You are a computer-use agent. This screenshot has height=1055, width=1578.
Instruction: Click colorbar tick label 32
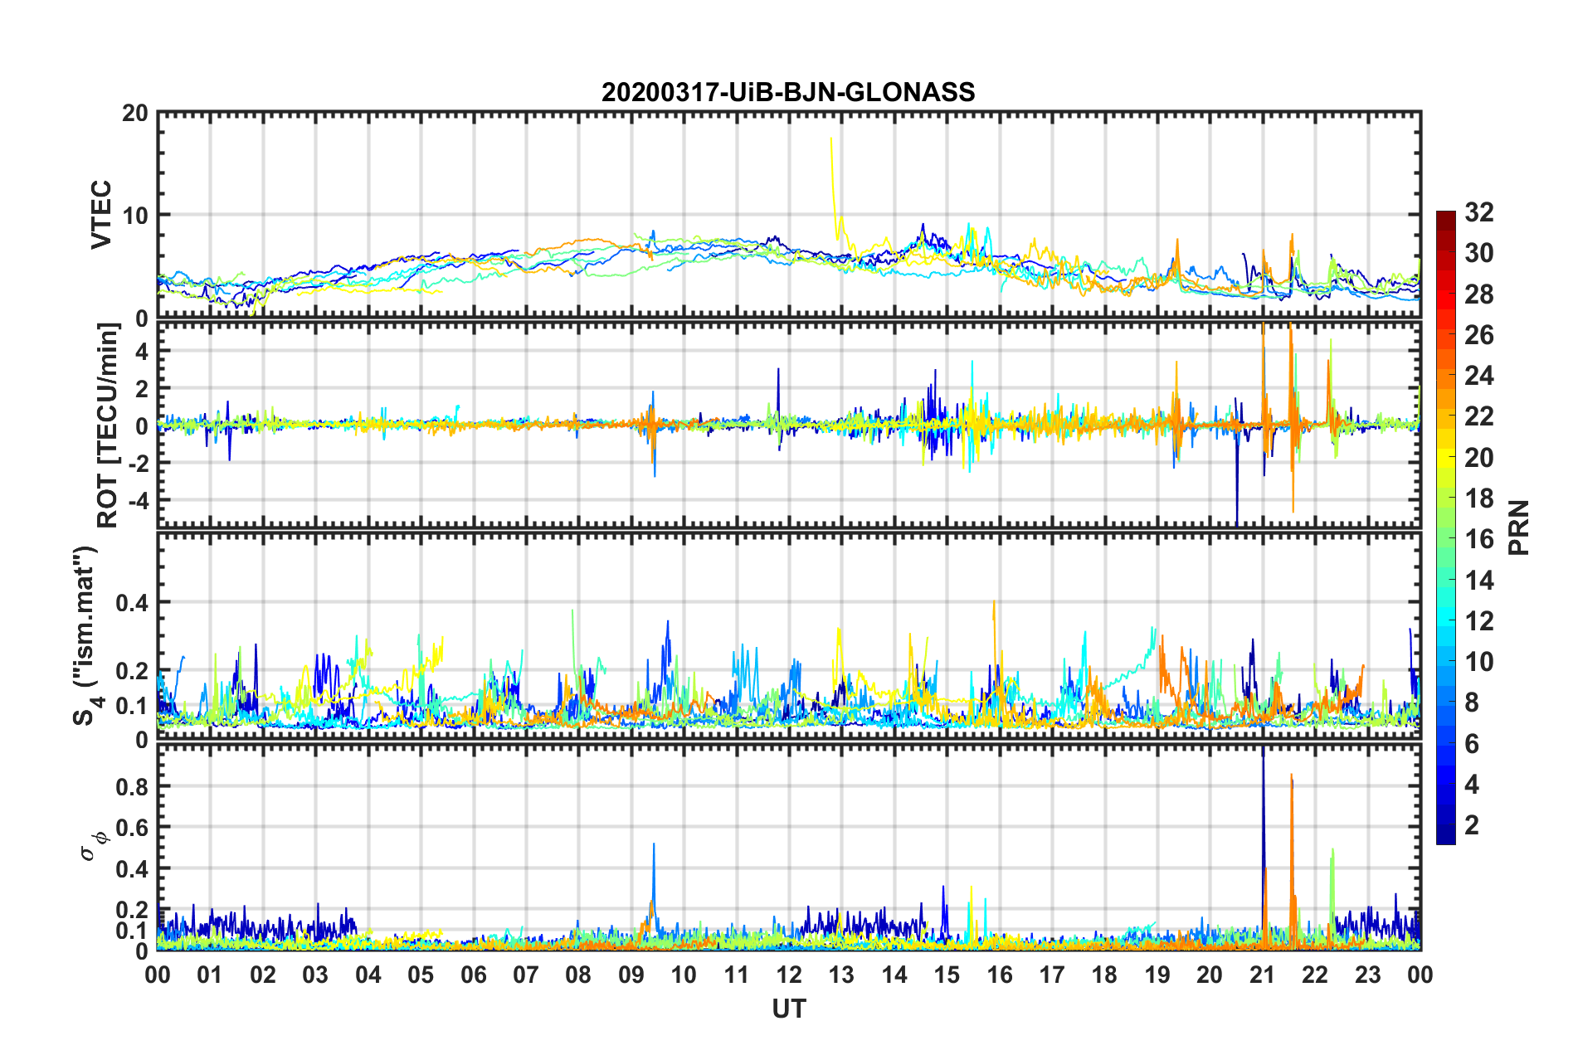(x=1479, y=212)
